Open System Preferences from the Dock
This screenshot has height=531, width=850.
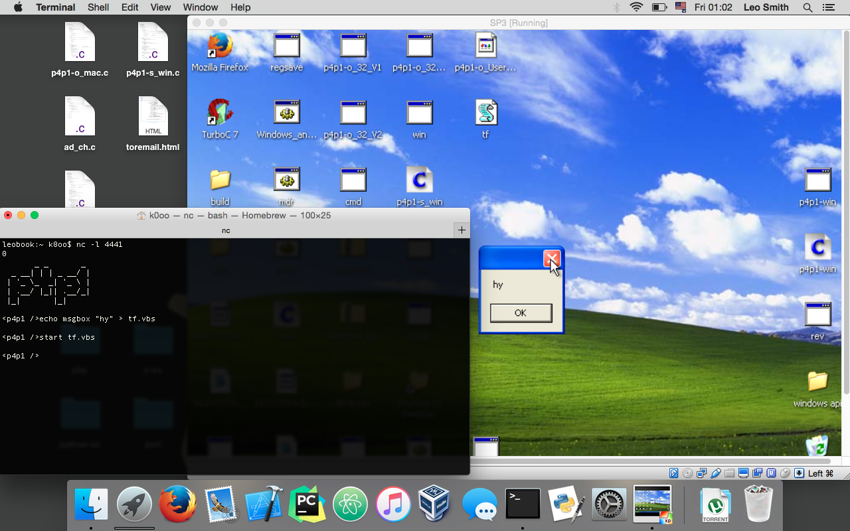click(609, 505)
